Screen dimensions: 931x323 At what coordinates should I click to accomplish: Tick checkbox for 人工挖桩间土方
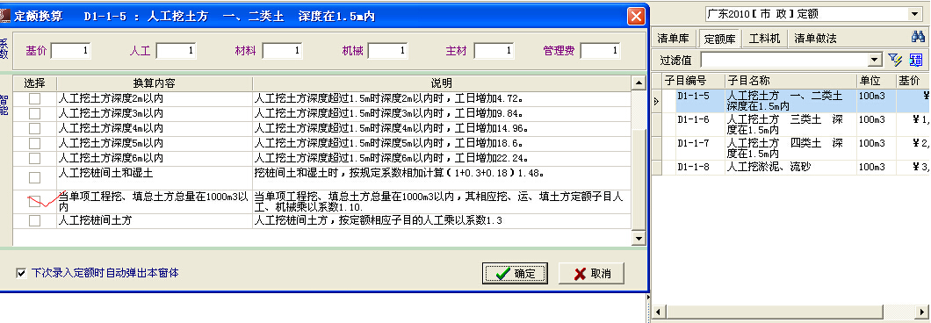[x=34, y=220]
